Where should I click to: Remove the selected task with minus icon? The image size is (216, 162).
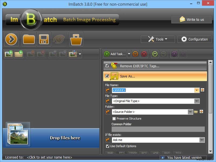pyautogui.click(x=136, y=54)
